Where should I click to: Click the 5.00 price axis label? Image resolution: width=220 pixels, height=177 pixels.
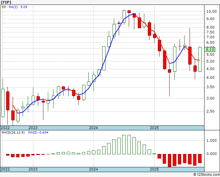210,62
